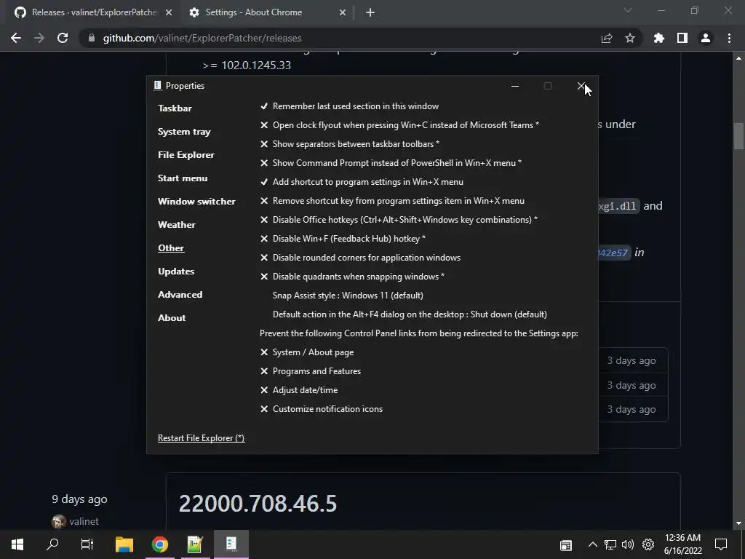This screenshot has height=559, width=745.
Task: Click the GitHub page vertical scrollbar thumb
Action: click(738, 136)
